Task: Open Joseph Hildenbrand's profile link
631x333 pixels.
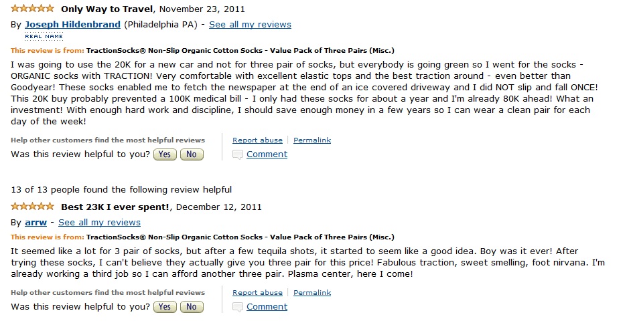Action: click(x=72, y=24)
